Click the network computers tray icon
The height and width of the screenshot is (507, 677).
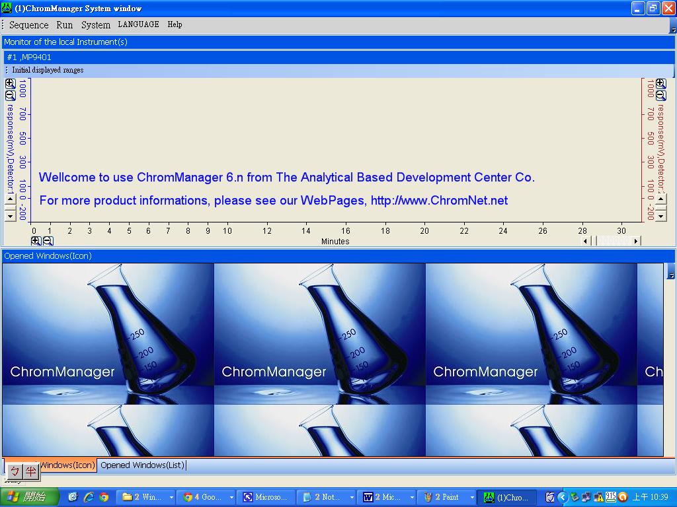coord(586,497)
